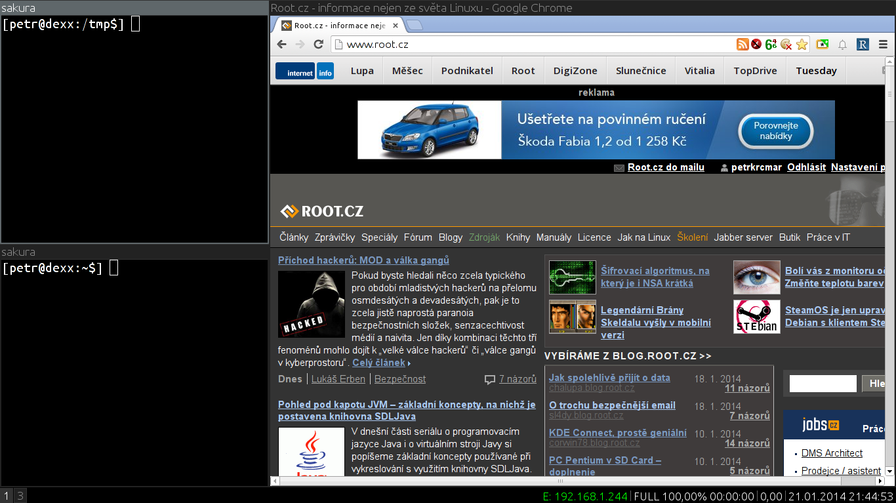This screenshot has height=503, width=896.
Task: Open the RSS feed icon in address bar
Action: [x=743, y=45]
